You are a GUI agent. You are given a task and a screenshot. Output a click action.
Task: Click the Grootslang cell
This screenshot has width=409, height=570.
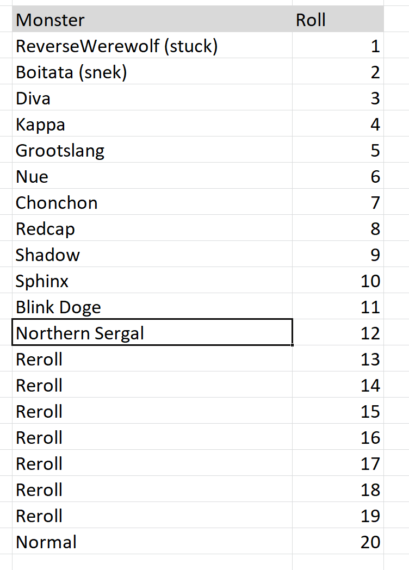click(152, 151)
